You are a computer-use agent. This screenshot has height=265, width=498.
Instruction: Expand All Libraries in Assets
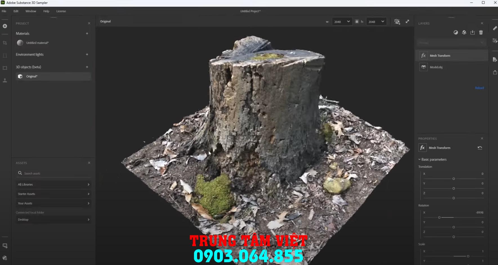pos(53,184)
